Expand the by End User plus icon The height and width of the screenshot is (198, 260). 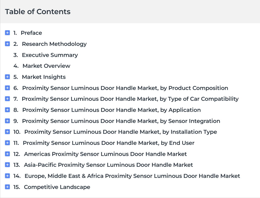(x=8, y=143)
